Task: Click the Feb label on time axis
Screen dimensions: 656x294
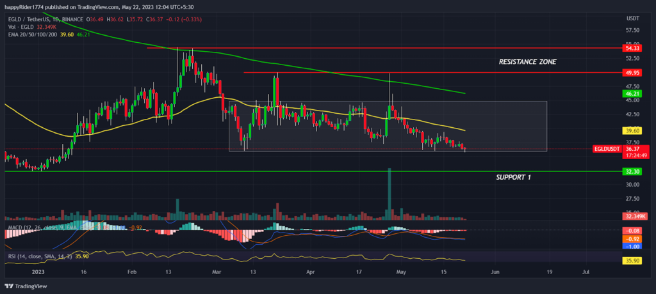Action: pos(132,272)
